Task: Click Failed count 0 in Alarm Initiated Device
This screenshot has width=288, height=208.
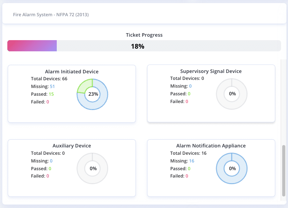Action: click(x=47, y=102)
